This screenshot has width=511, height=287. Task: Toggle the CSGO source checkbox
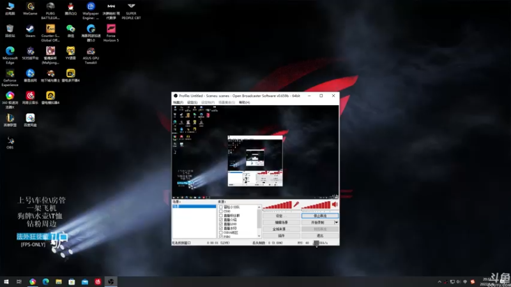tap(220, 211)
